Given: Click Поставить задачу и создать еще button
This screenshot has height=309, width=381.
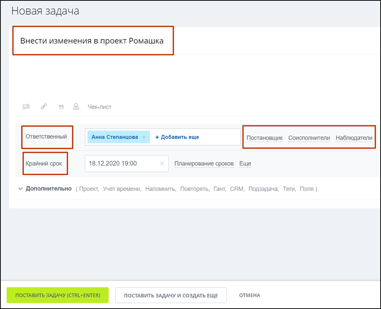Looking at the screenshot, I should pyautogui.click(x=171, y=295).
